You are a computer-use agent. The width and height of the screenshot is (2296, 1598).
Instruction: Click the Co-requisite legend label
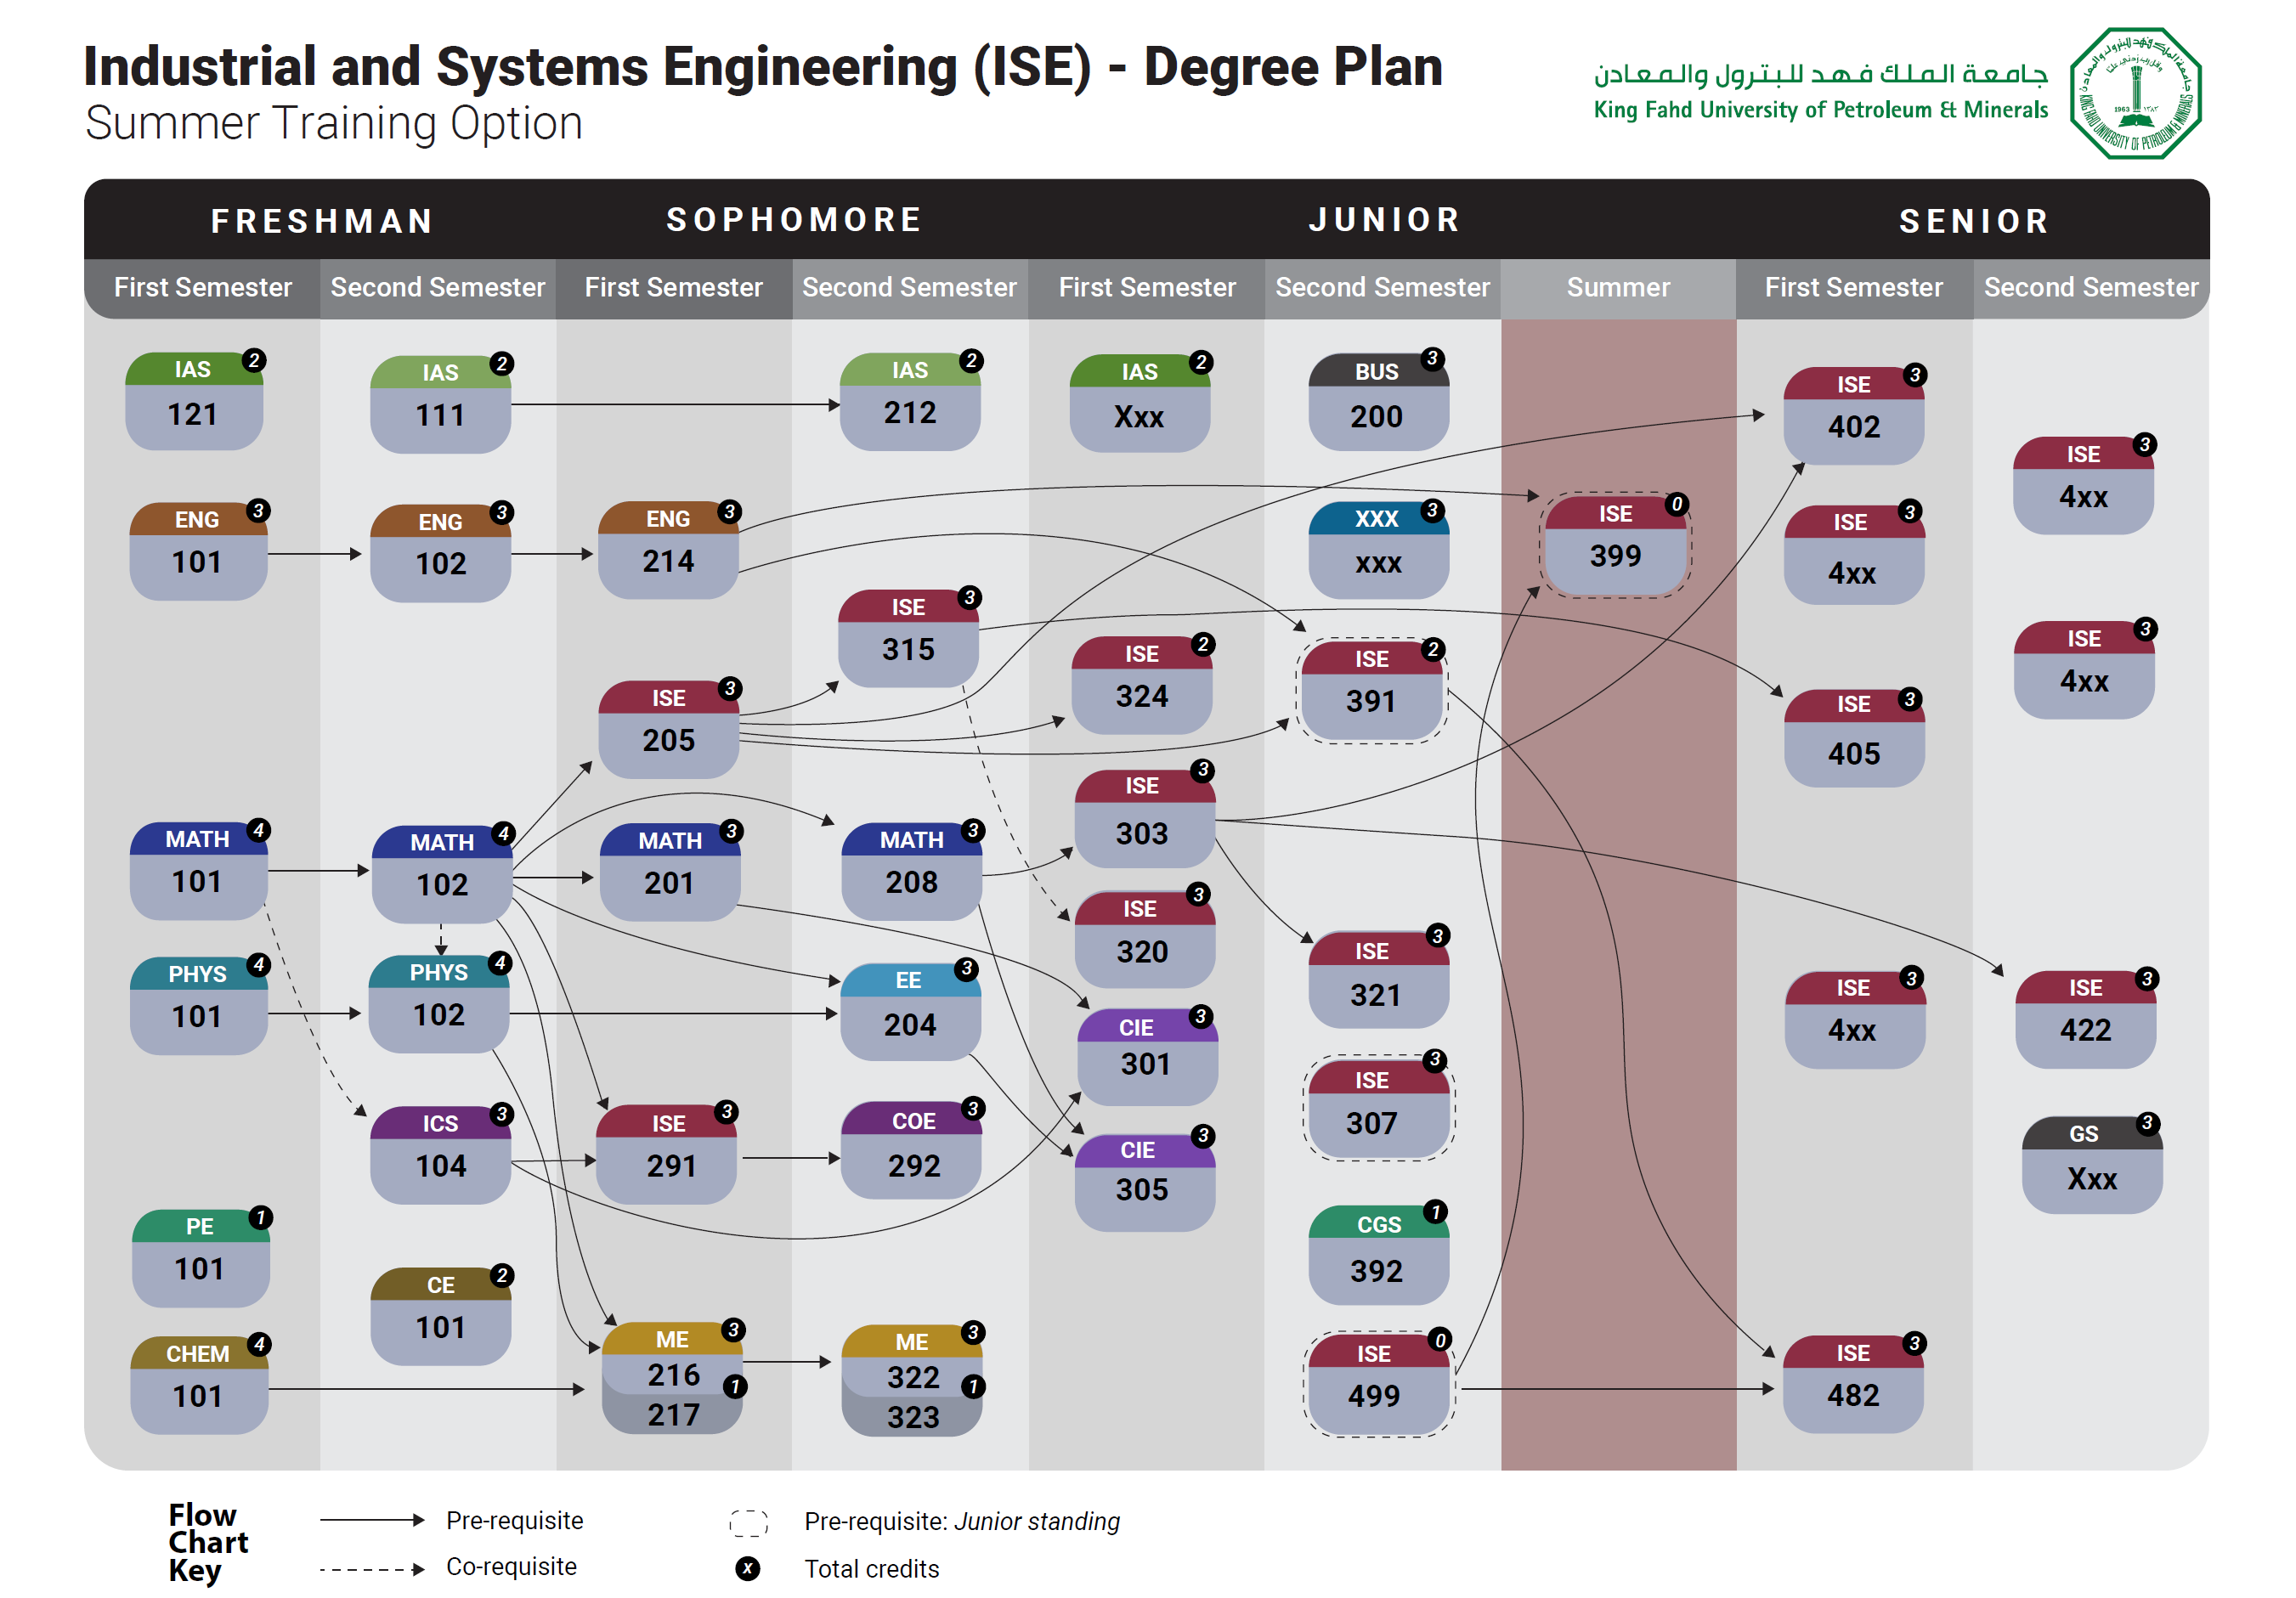pyautogui.click(x=511, y=1566)
